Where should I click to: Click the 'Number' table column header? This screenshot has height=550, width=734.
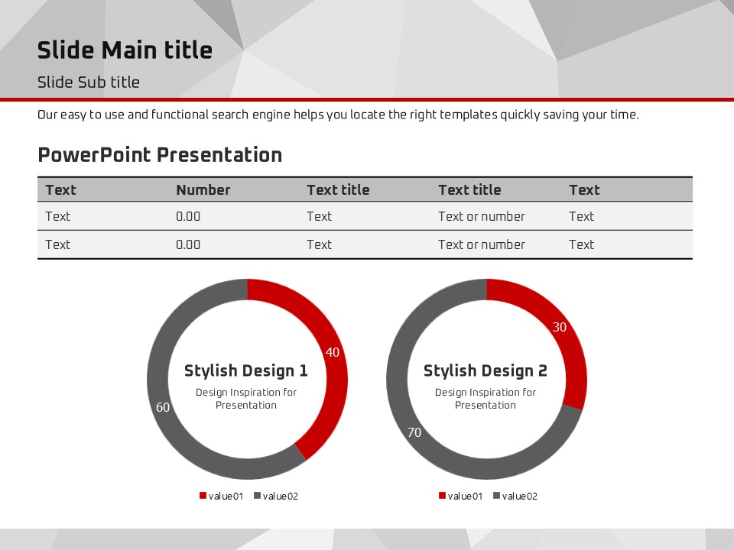203,190
